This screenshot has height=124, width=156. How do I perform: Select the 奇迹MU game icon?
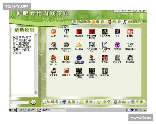pyautogui.click(x=105, y=58)
